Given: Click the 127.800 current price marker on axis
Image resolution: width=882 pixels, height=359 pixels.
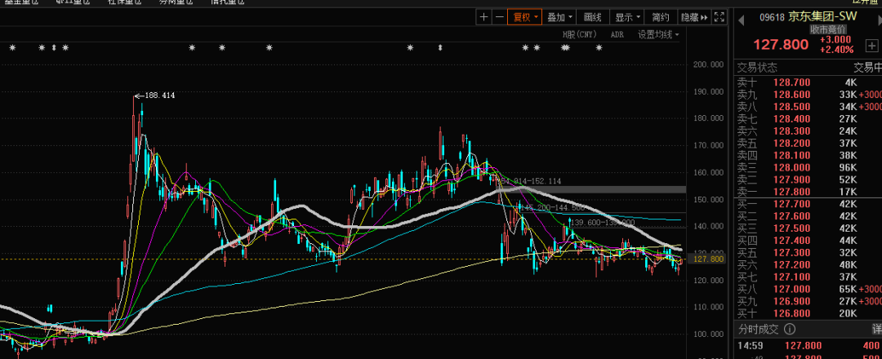Looking at the screenshot, I should pyautogui.click(x=707, y=259).
